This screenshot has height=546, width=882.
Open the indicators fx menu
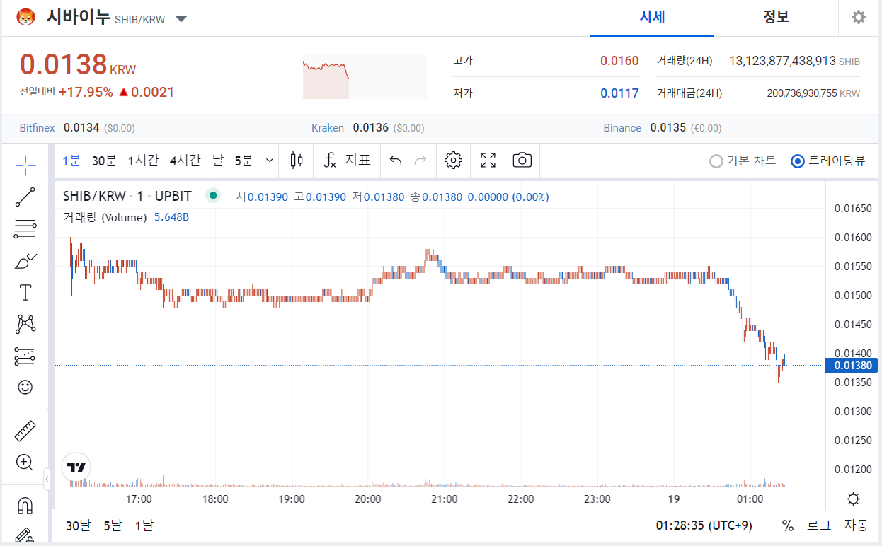click(x=330, y=160)
